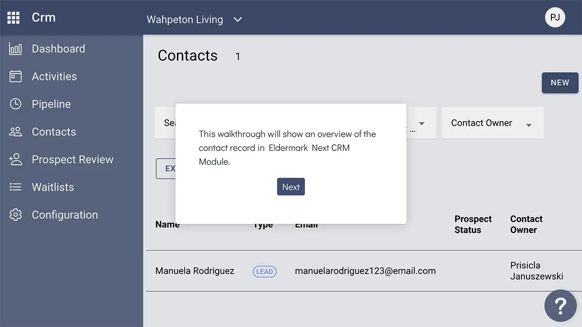Viewport: 582px width, 327px height.
Task: Open Manuela Rodriguez contact record
Action: coord(194,271)
